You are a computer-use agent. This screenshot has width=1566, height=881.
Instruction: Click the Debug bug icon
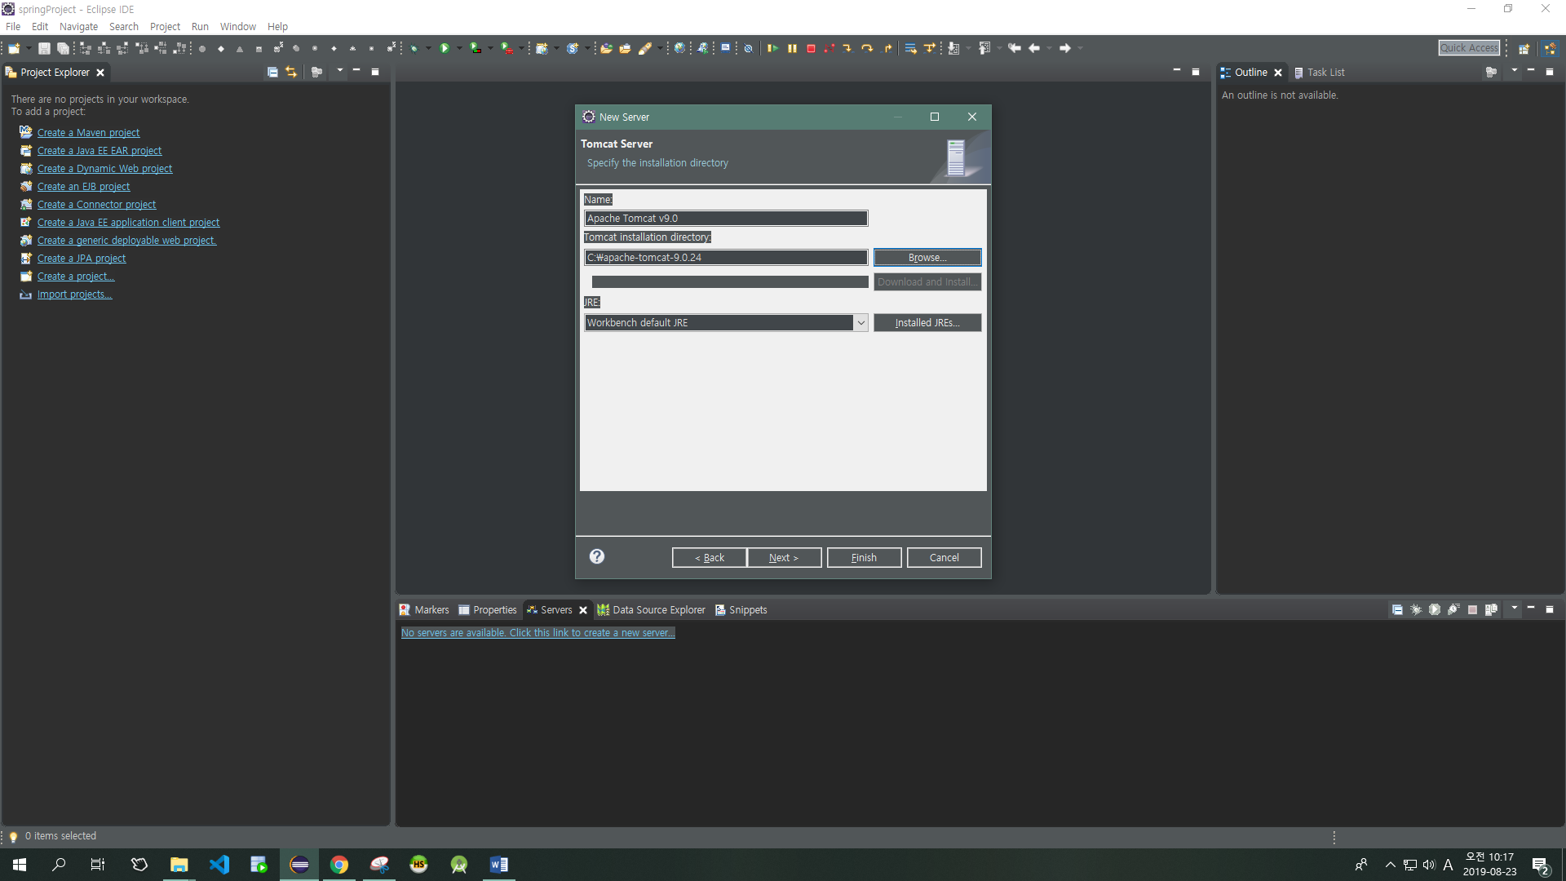pyautogui.click(x=414, y=48)
